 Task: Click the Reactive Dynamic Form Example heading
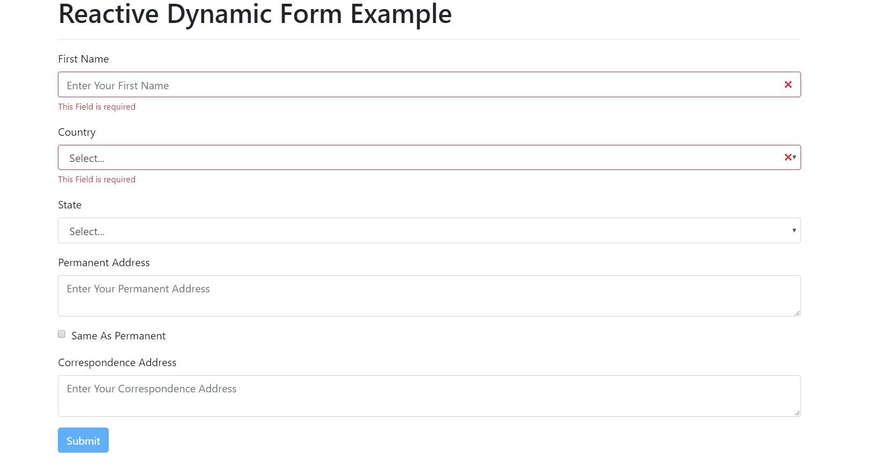point(255,14)
